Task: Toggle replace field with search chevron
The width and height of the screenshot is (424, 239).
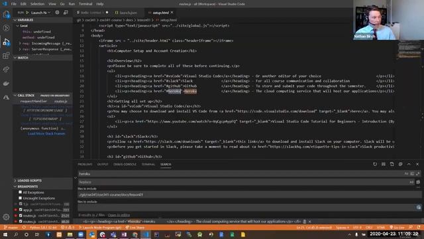Action: [76, 178]
